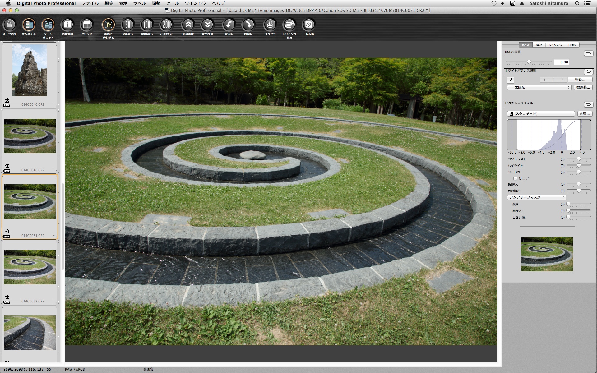
Task: Toggle the Tool Palette button
Action: pos(48,25)
